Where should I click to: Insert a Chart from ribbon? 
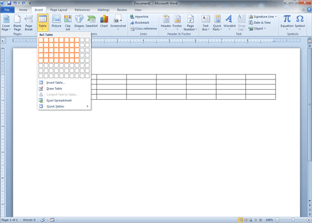click(x=104, y=22)
